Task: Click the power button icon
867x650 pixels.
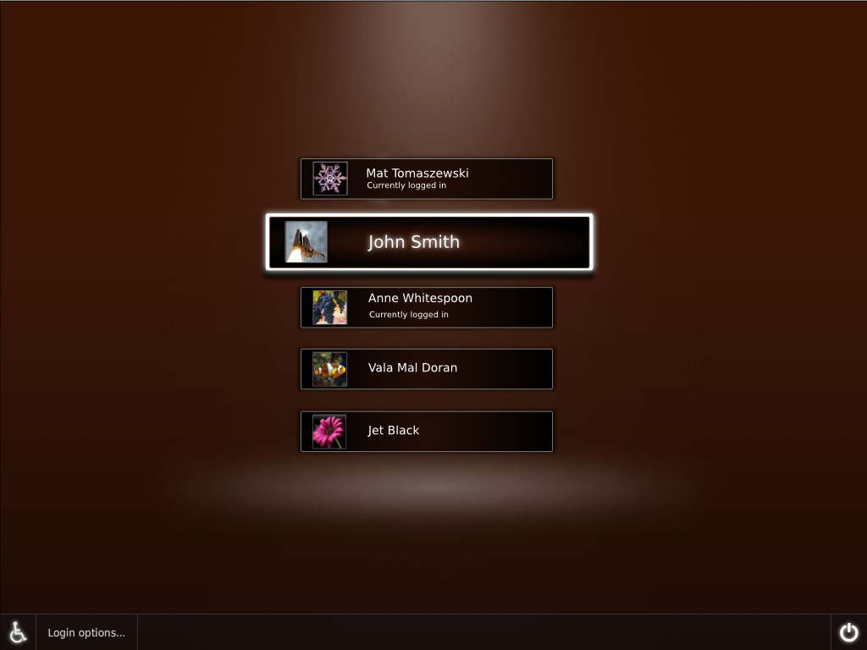Action: click(x=848, y=632)
